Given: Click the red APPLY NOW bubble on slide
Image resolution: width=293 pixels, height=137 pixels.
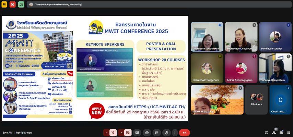Looking at the screenshot, I should (x=97, y=111).
